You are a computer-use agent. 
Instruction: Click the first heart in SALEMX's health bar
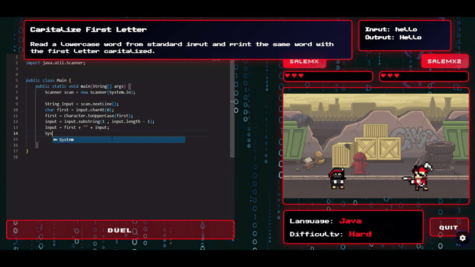pos(287,75)
